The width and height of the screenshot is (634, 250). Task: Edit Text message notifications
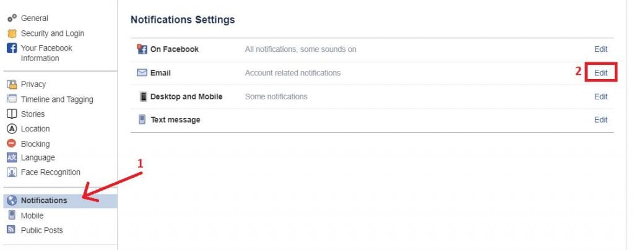tap(601, 120)
